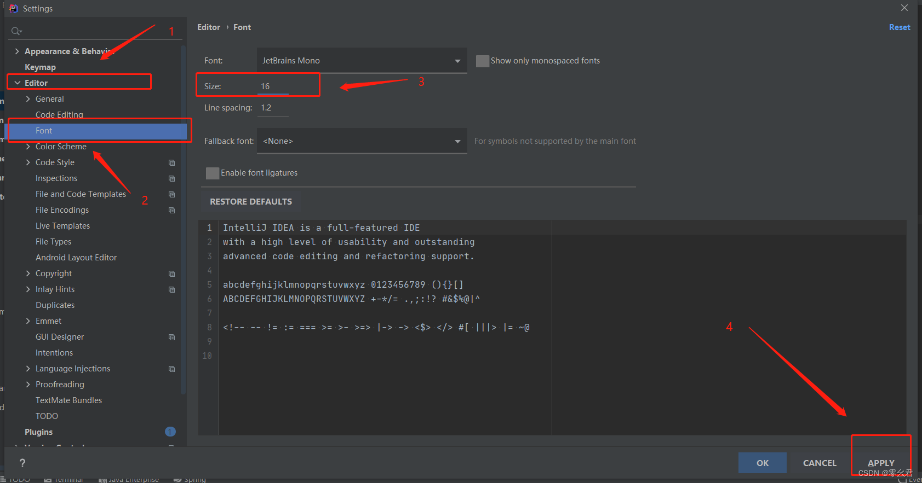Viewport: 922px width, 483px height.
Task: Click the settings tree vertical scrollbar
Action: (x=183, y=219)
